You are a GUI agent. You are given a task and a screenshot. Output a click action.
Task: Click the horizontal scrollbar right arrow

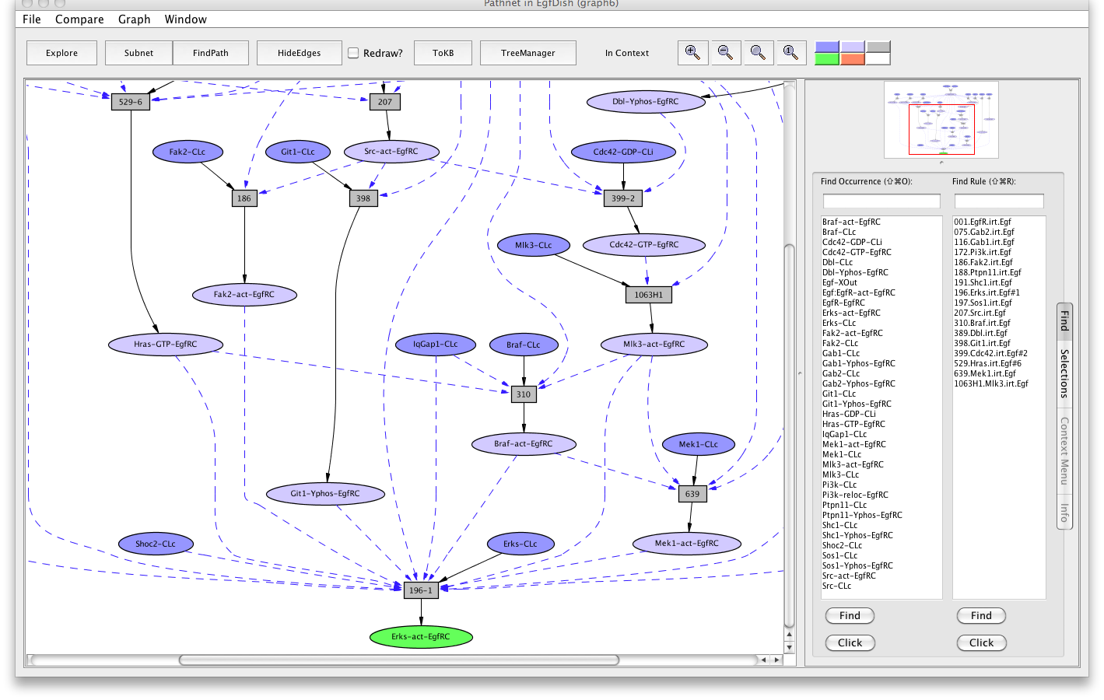point(776,660)
